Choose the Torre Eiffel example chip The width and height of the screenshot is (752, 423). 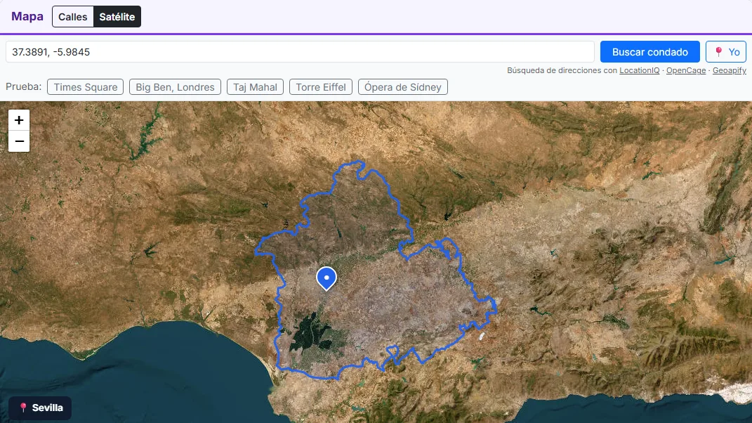coord(321,87)
